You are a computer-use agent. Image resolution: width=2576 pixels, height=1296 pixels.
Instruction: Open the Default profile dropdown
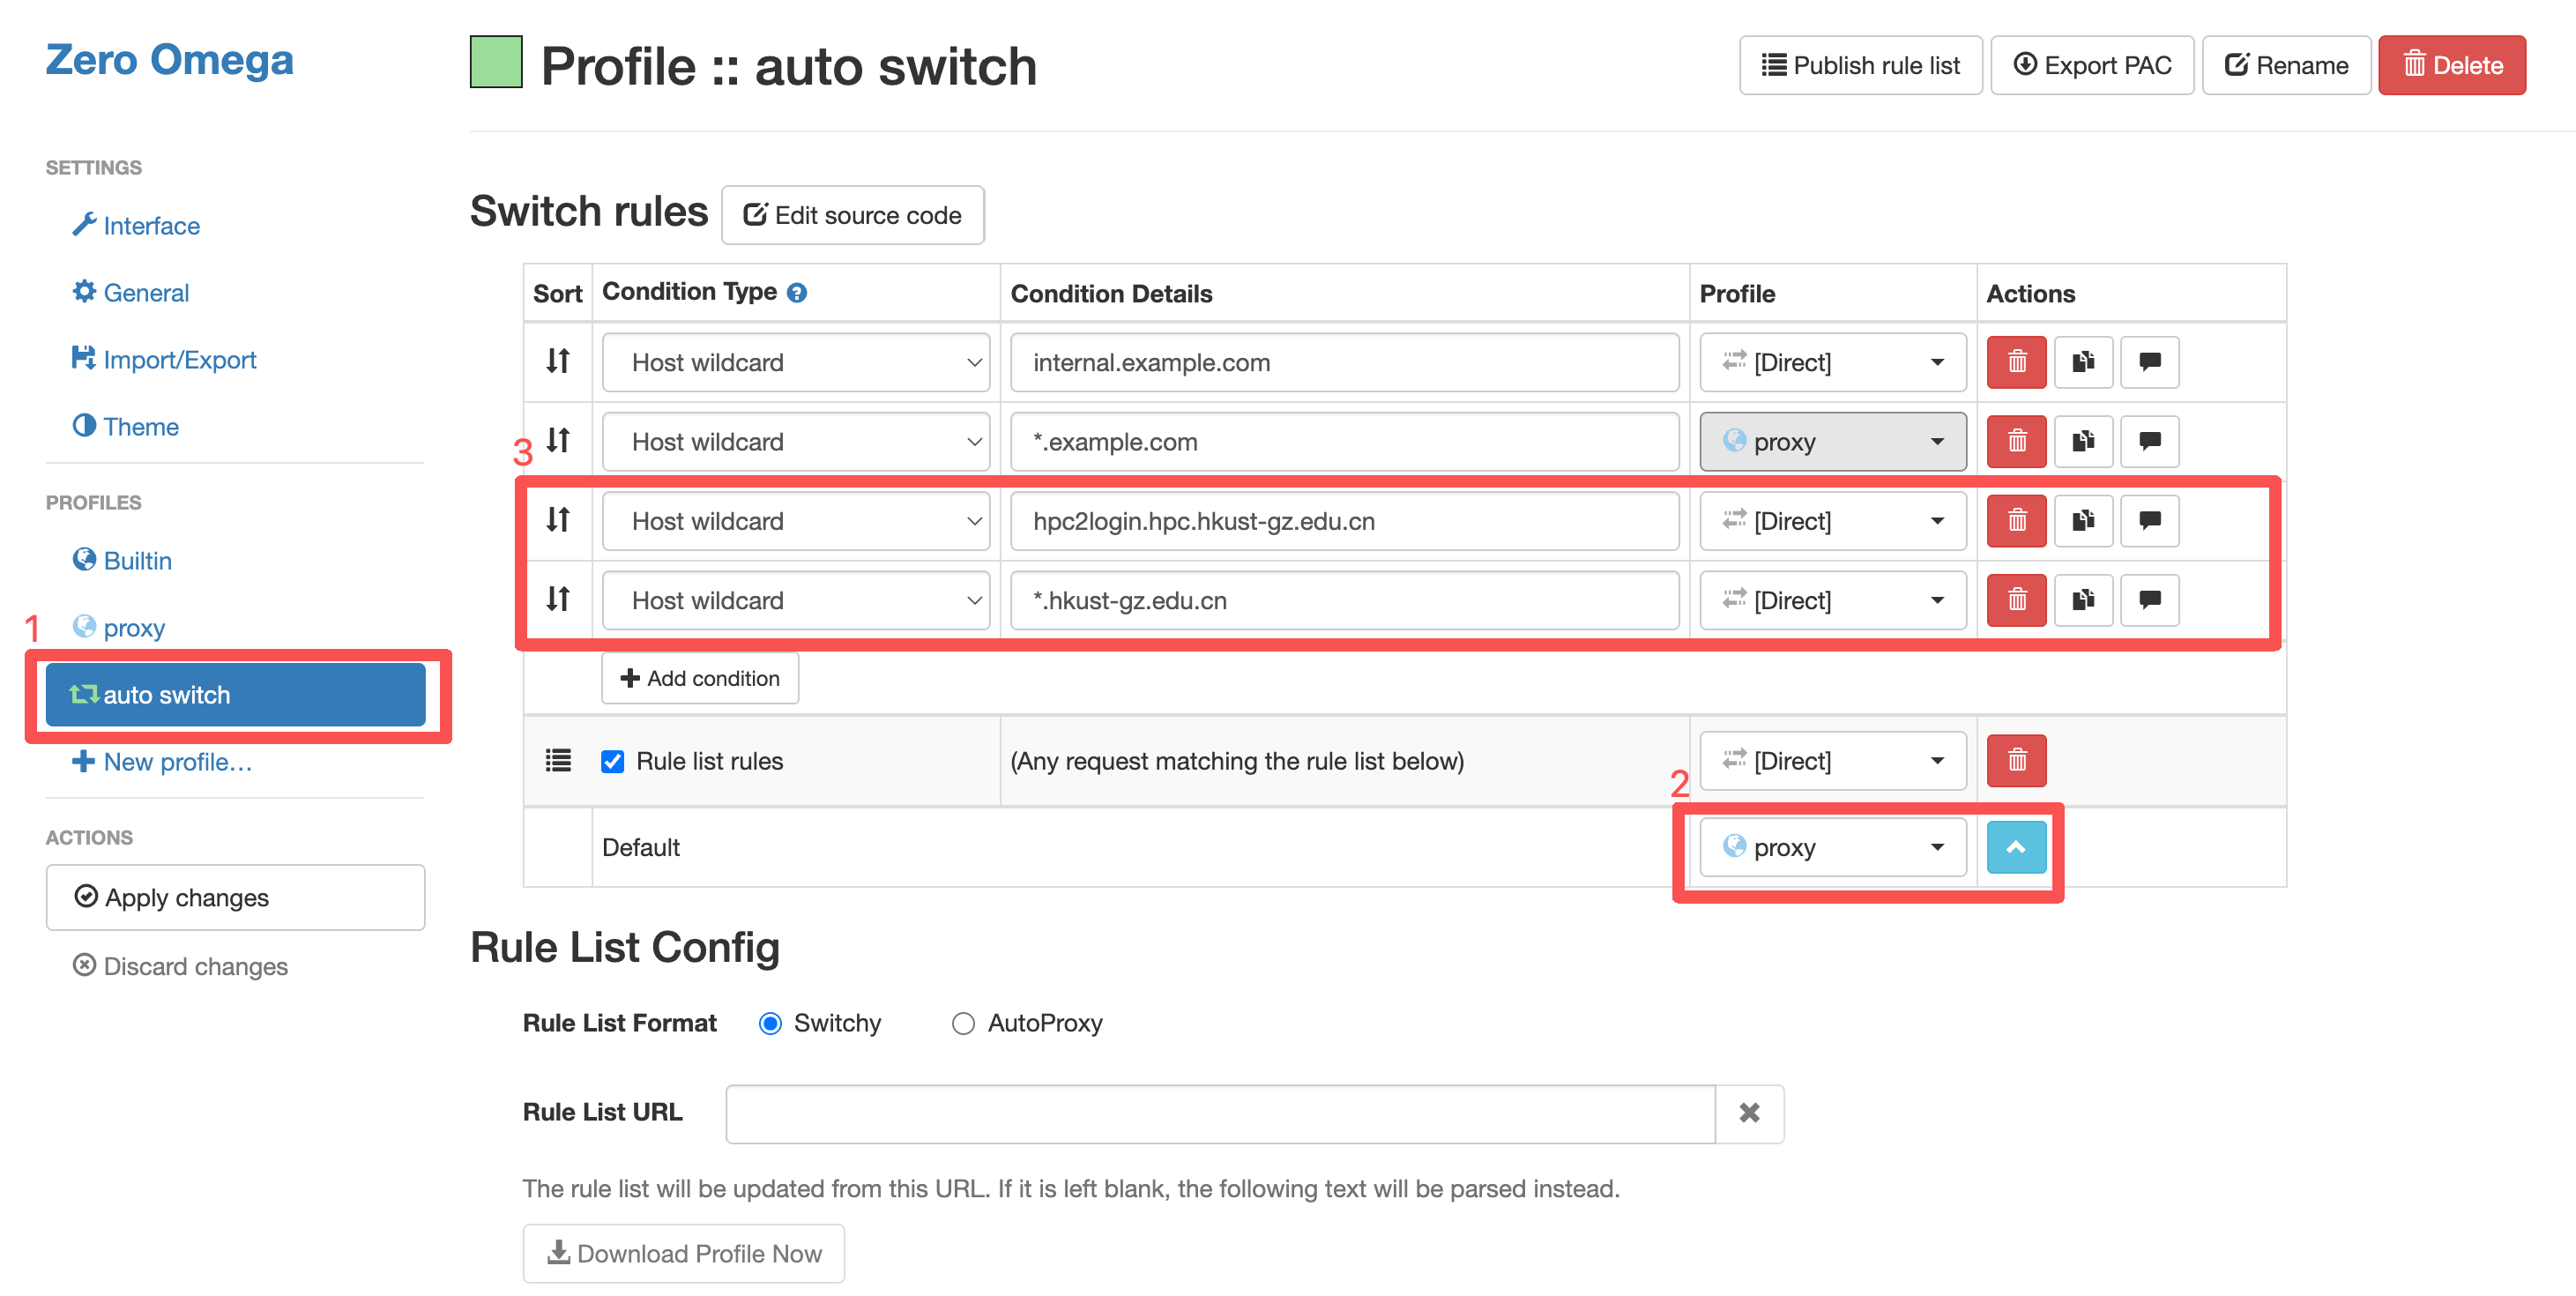[1832, 847]
